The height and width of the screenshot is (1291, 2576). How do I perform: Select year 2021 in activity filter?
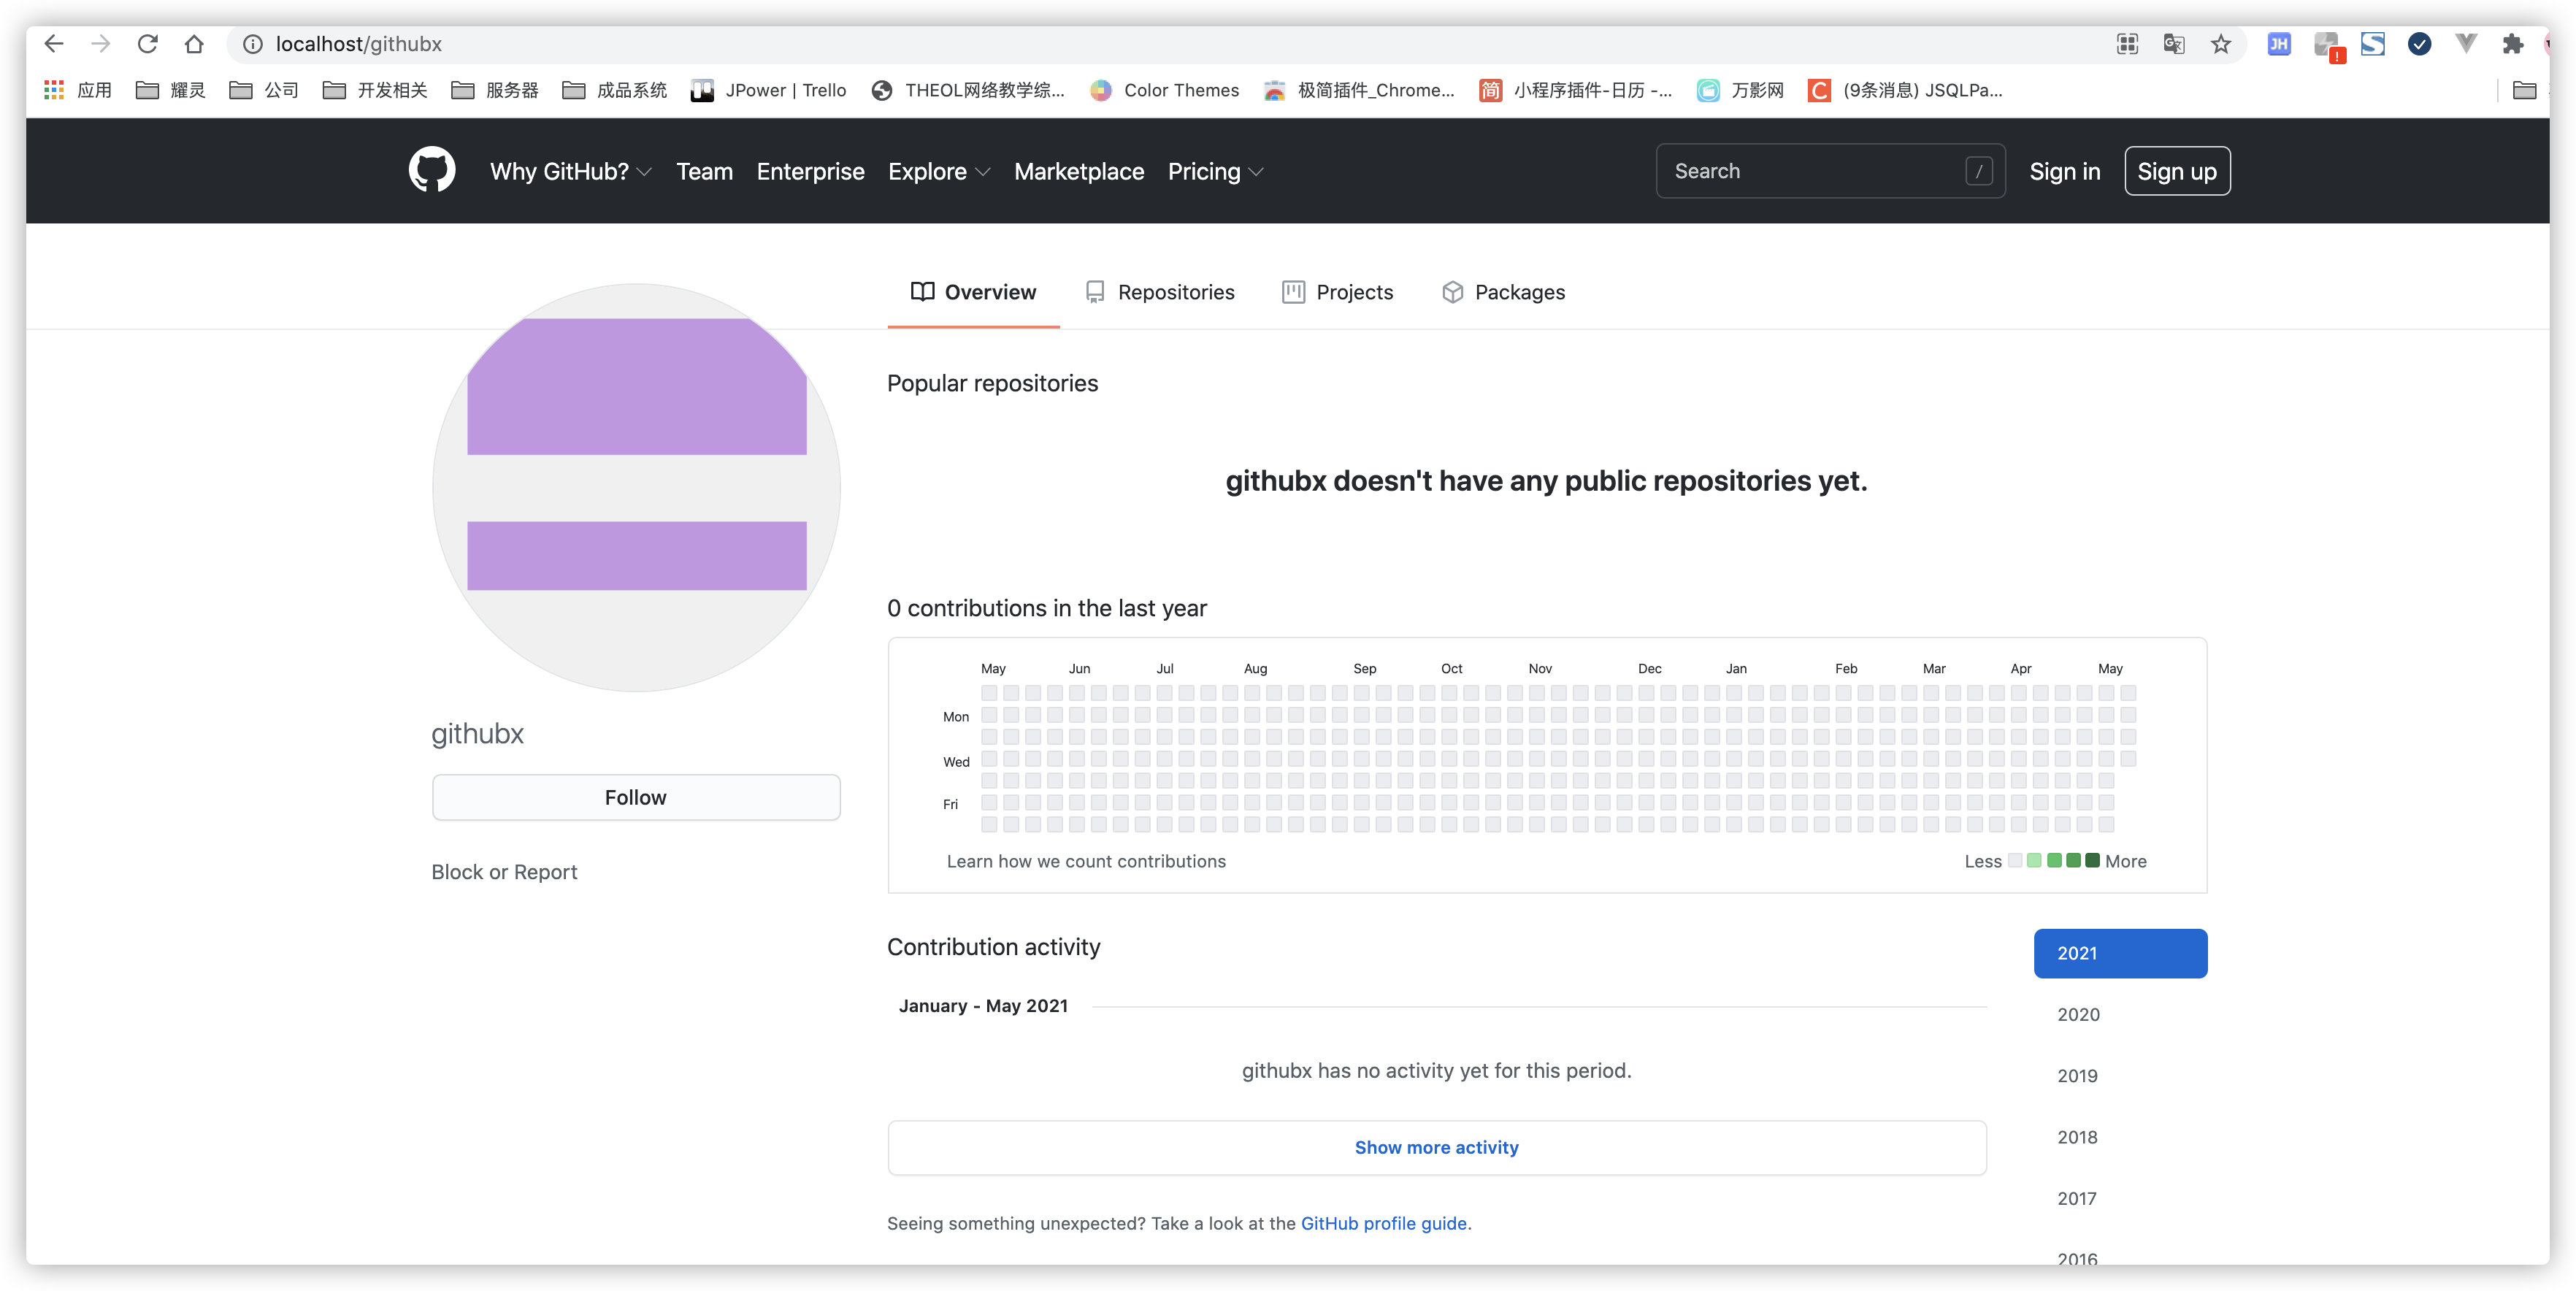point(2120,953)
